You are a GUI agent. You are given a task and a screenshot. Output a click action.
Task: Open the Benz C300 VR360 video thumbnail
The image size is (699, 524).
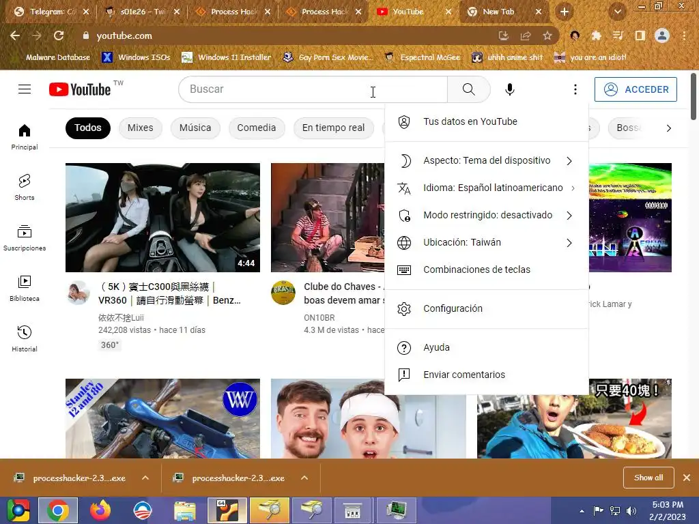coord(162,218)
